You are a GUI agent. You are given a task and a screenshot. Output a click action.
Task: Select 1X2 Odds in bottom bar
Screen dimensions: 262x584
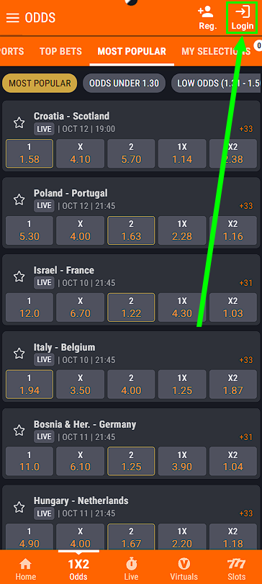point(78,570)
